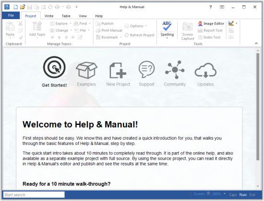Open the Spelling dropdown arrow
This screenshot has height=201, width=264.
tap(167, 38)
